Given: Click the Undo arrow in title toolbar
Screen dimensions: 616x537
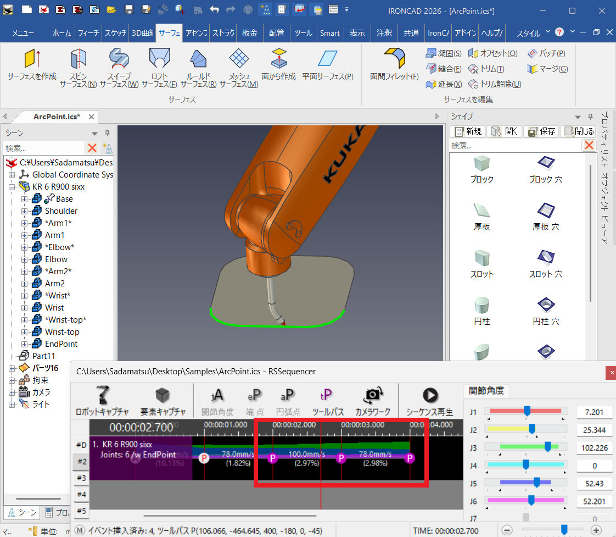Looking at the screenshot, I should click(214, 9).
